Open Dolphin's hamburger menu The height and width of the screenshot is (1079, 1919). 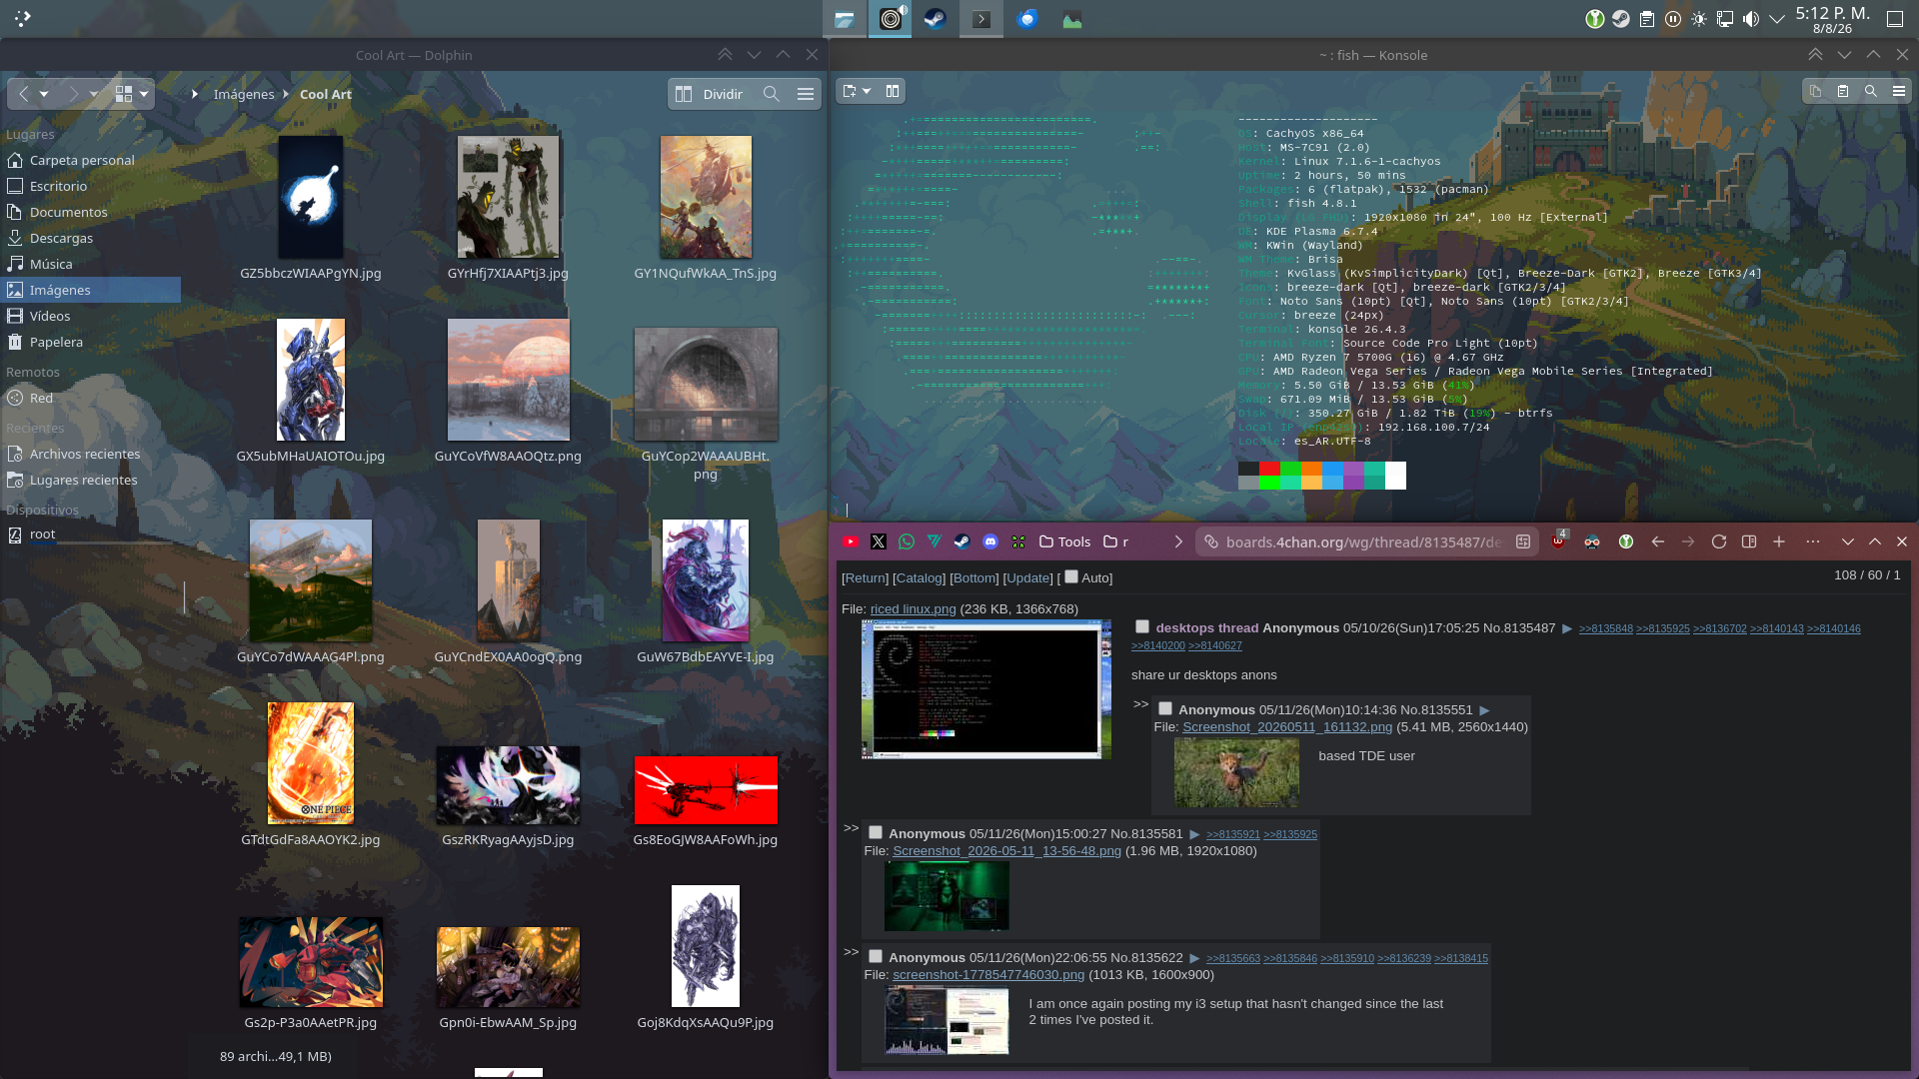point(806,94)
